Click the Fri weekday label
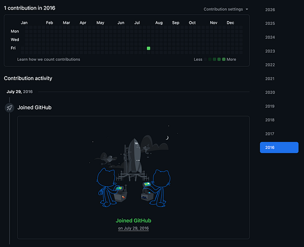The width and height of the screenshot is (304, 247). pos(13,48)
